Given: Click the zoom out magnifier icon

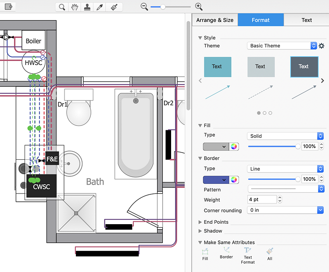Looking at the screenshot, I should [x=144, y=7].
